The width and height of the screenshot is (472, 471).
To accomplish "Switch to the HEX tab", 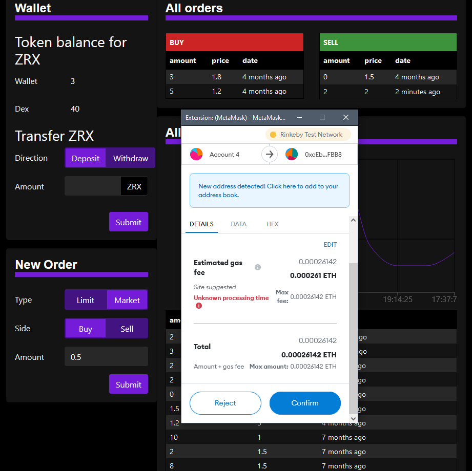I will point(272,224).
